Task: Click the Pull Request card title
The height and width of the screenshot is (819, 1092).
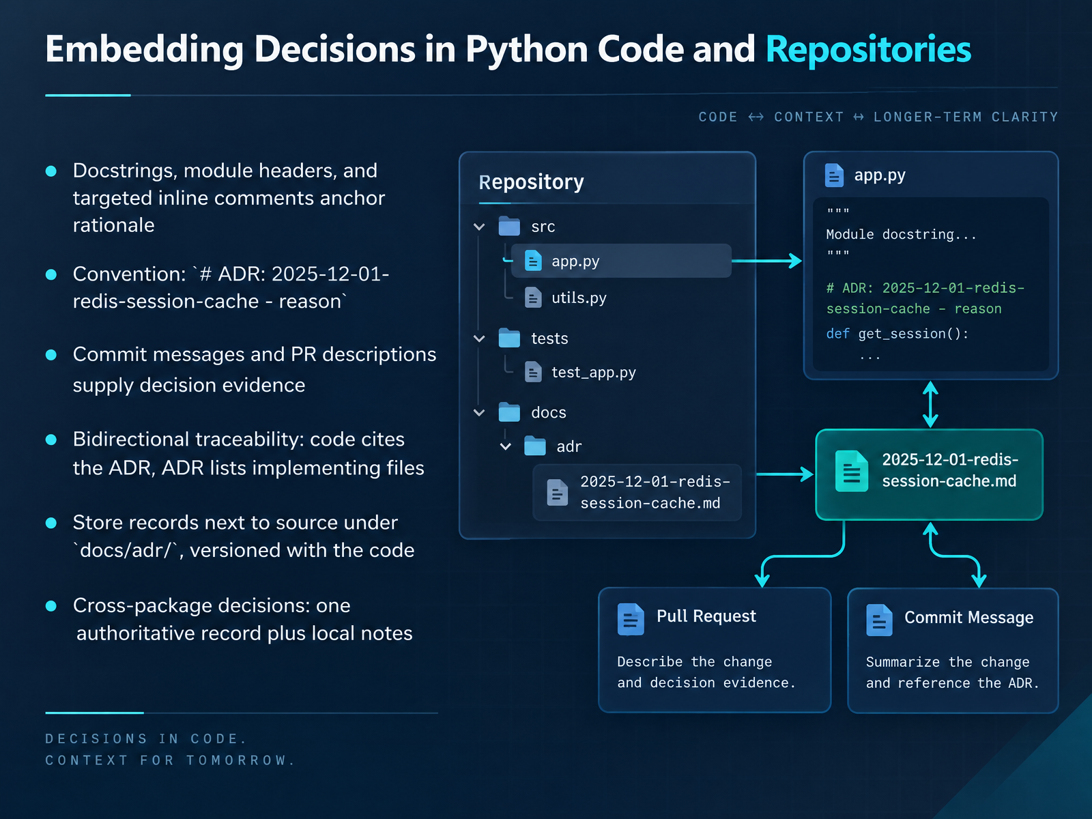Action: pos(706,616)
